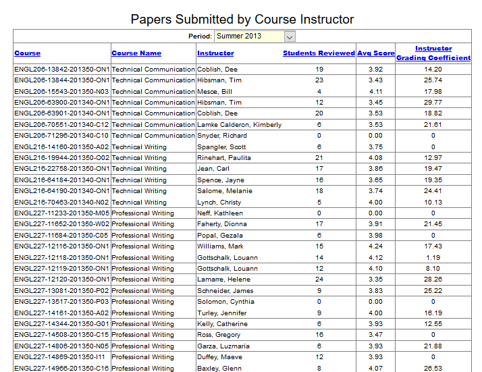This screenshot has width=482, height=372.
Task: Select course cell ENGL216-64184-201340-ON1
Action: pyautogui.click(x=62, y=180)
